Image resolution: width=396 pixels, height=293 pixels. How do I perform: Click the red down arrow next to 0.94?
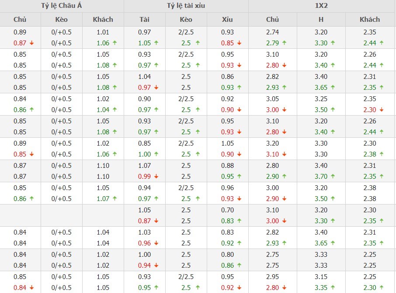click(156, 266)
